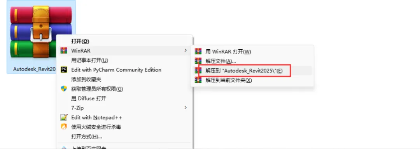The width and height of the screenshot is (420, 149).
Task: Choose 添加到收藏夹 entry
Action: 125,79
